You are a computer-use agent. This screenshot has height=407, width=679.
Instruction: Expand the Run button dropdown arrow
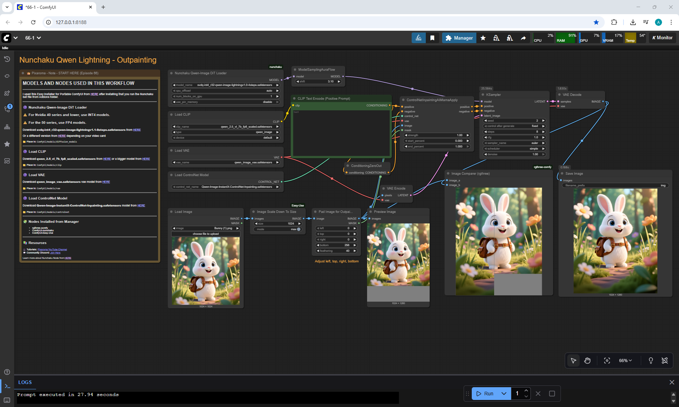(504, 394)
